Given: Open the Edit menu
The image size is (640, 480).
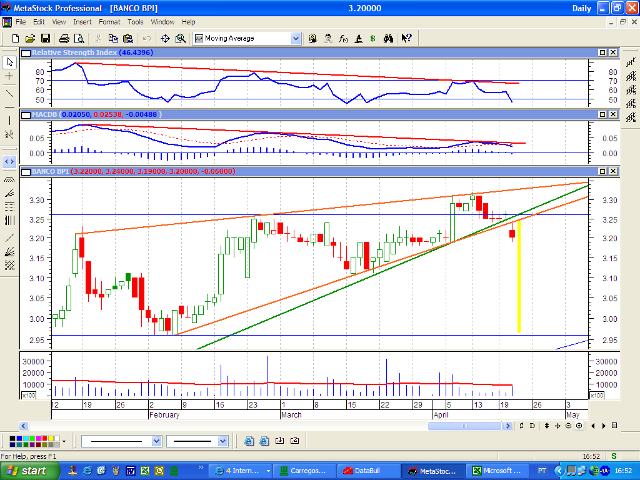Looking at the screenshot, I should (39, 22).
